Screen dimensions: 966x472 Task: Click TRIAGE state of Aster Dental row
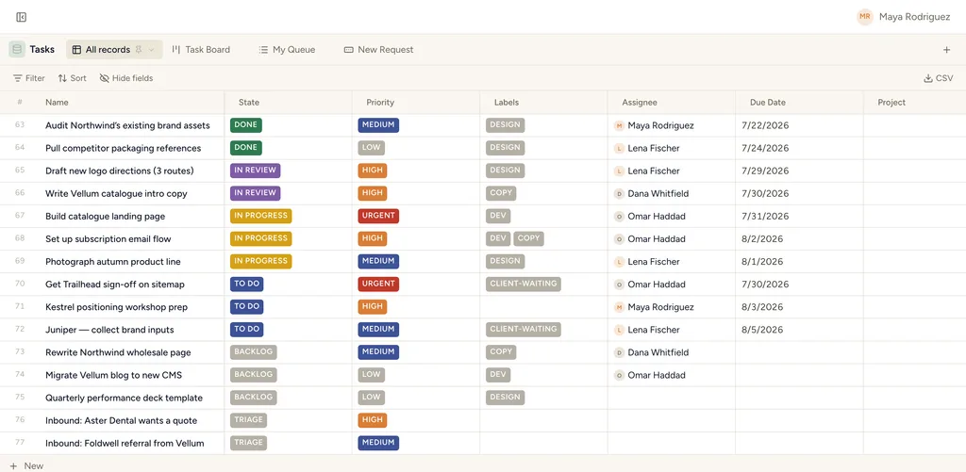click(x=248, y=420)
